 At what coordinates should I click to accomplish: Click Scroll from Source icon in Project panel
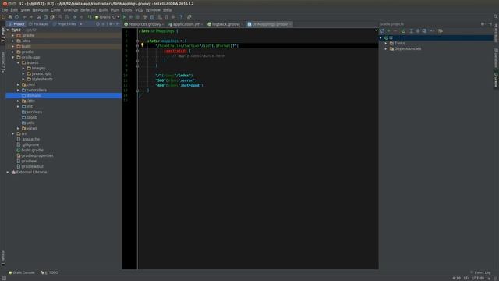click(97, 24)
